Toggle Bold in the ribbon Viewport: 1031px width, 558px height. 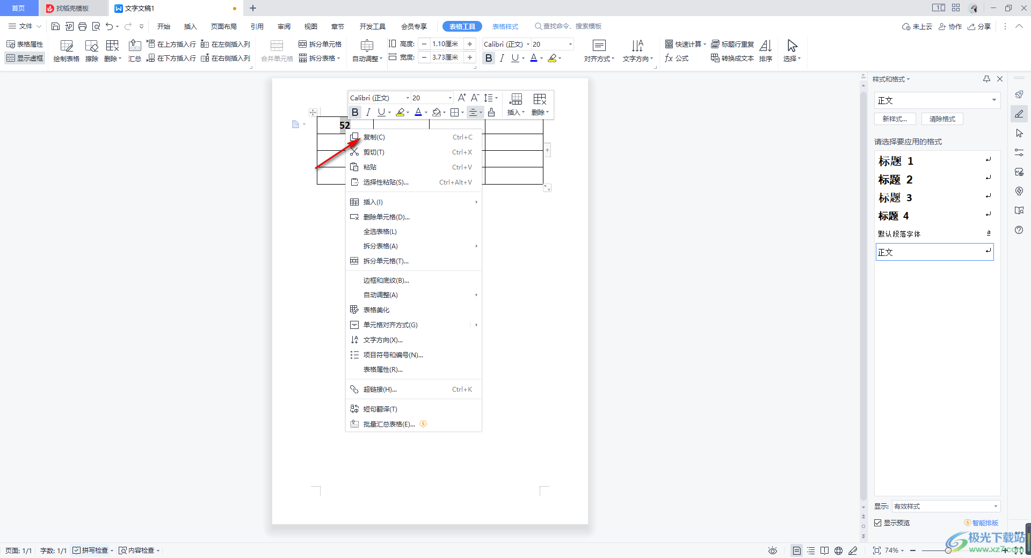489,58
